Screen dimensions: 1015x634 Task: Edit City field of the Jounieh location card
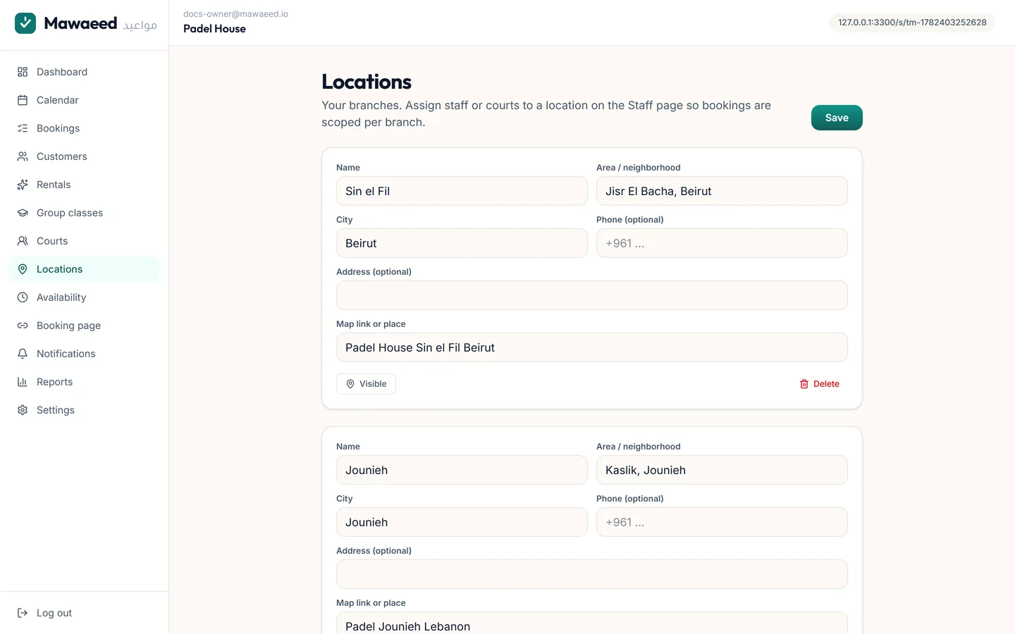(462, 522)
